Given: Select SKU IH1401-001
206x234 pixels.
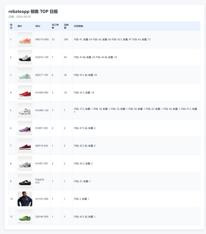Looking at the screenshot, I should [42, 164].
